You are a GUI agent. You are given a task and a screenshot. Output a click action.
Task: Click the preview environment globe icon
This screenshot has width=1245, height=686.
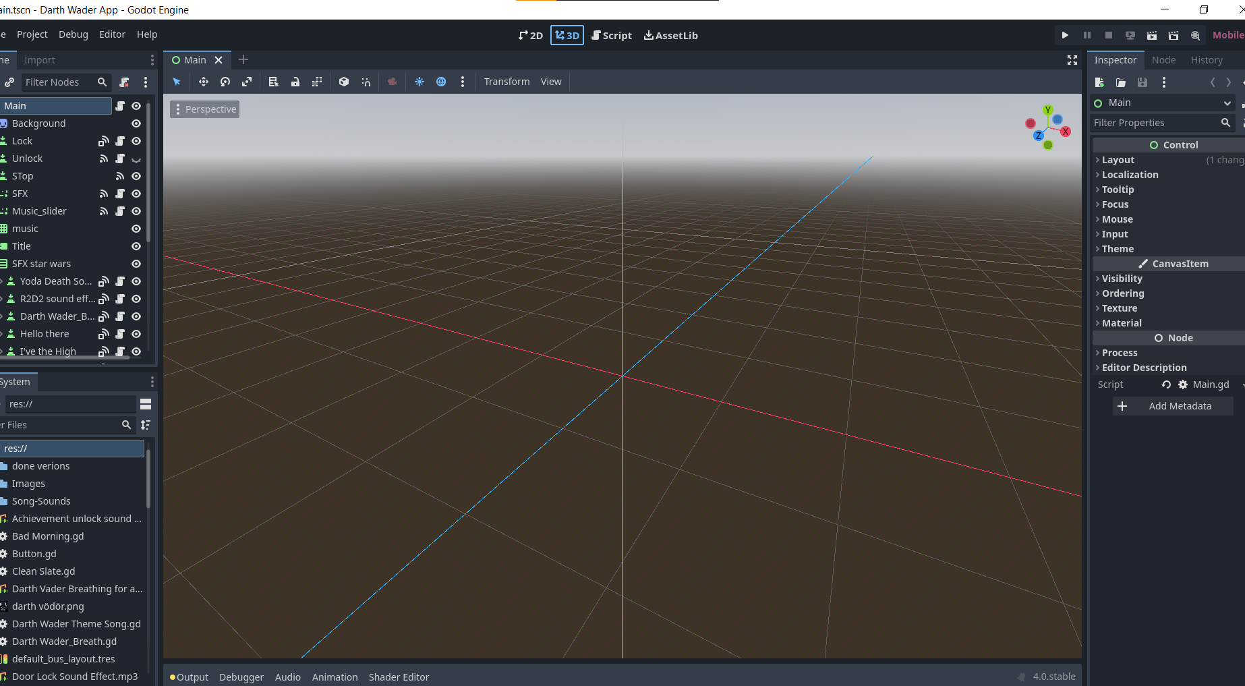pyautogui.click(x=441, y=82)
